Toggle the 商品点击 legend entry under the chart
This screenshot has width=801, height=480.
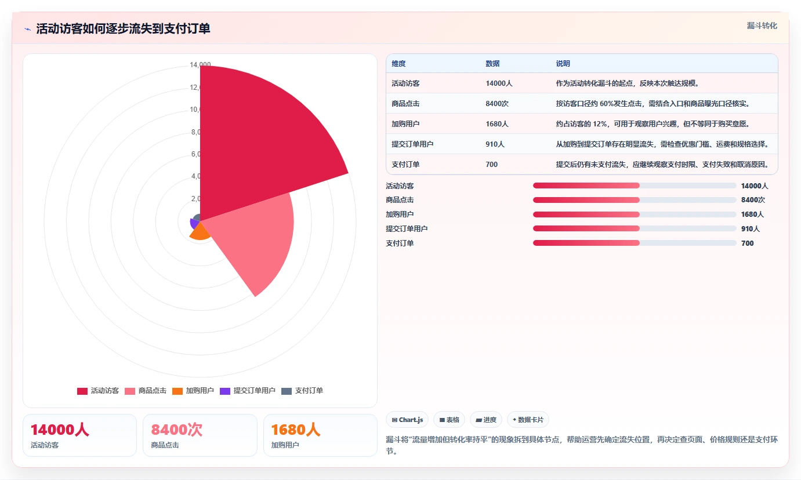146,391
